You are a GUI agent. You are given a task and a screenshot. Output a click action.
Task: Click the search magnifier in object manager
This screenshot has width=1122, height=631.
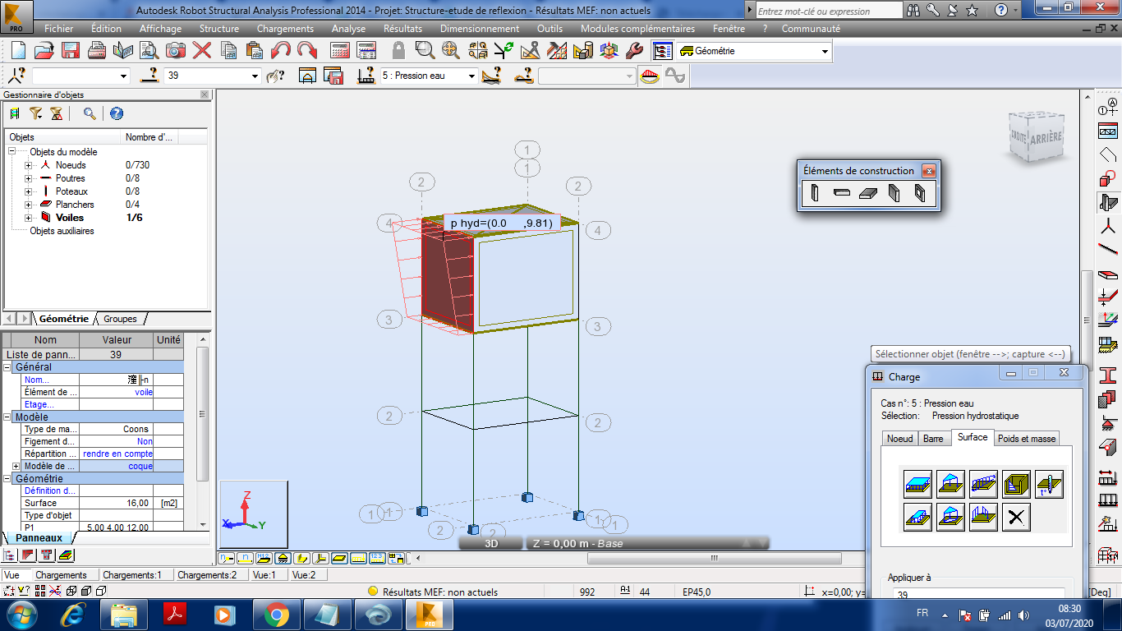pyautogui.click(x=89, y=113)
